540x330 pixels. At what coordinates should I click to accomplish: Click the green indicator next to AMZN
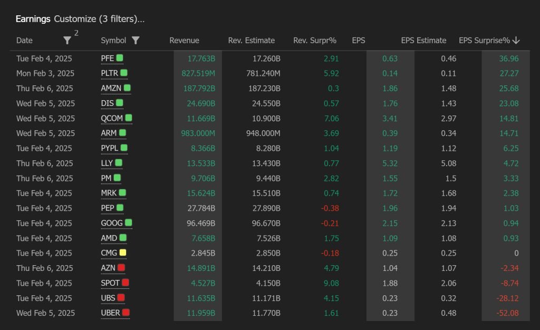(x=127, y=88)
